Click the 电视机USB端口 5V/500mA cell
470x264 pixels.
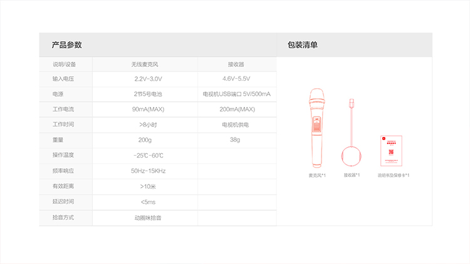[236, 94]
